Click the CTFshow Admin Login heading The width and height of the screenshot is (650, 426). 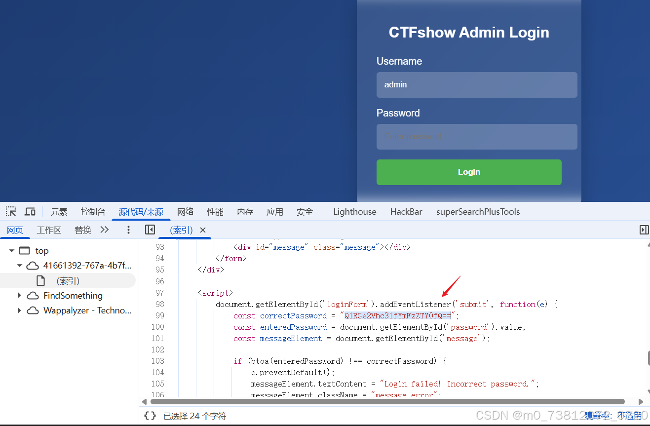click(x=469, y=32)
